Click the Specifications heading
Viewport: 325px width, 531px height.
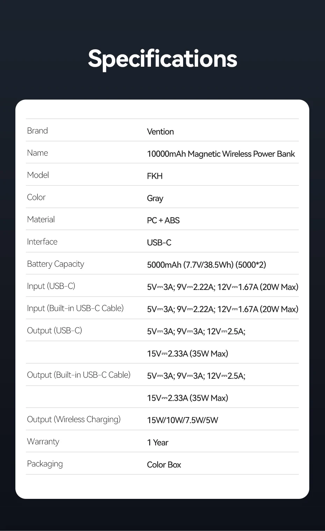162,58
